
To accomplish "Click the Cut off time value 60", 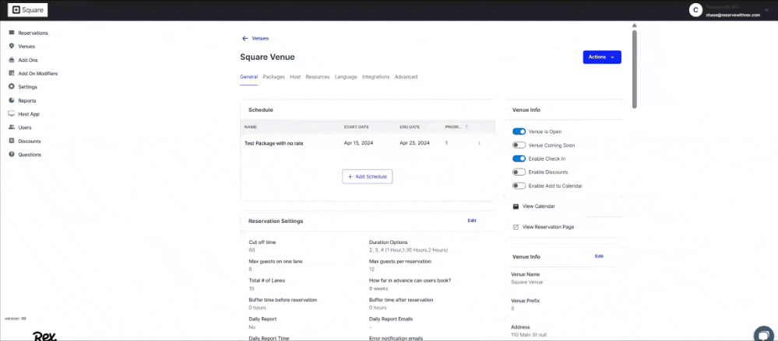I will click(252, 250).
